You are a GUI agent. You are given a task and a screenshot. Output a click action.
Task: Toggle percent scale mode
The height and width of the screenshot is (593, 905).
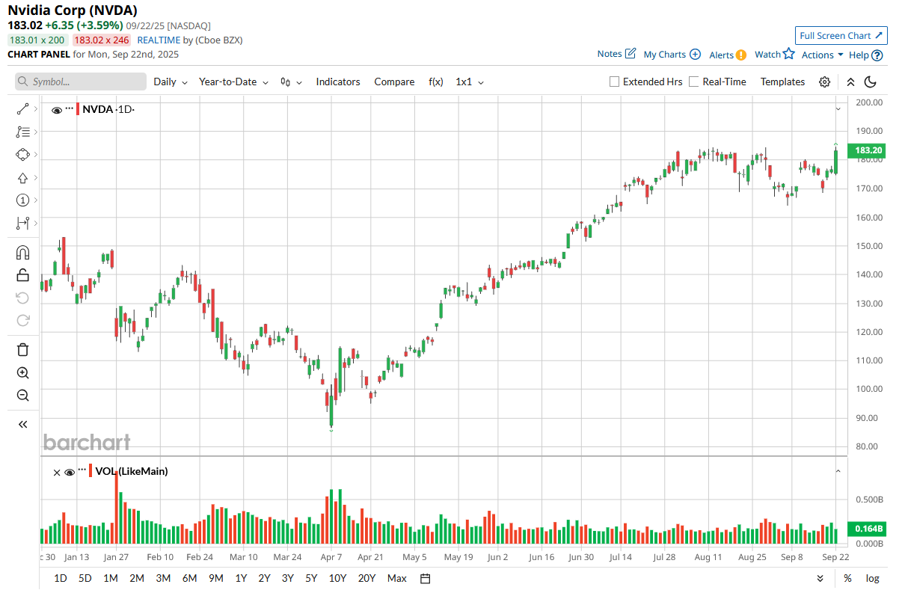[847, 578]
